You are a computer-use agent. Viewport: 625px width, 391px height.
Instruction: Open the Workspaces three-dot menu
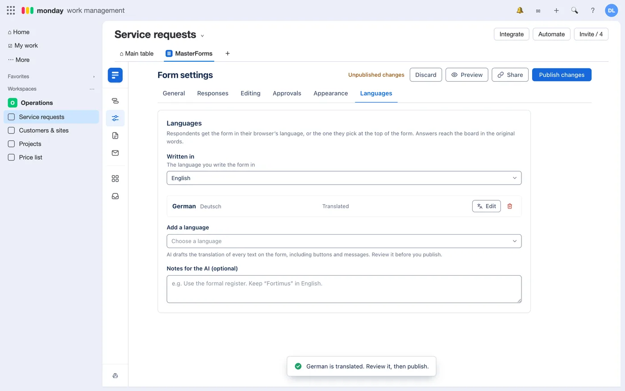(x=92, y=89)
